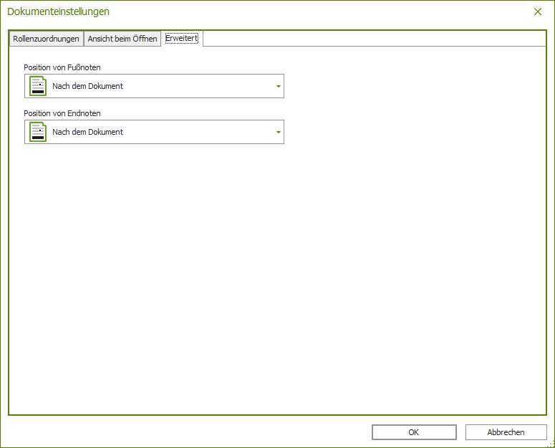
Task: Click the Position von Fußnoten label
Action: click(62, 67)
